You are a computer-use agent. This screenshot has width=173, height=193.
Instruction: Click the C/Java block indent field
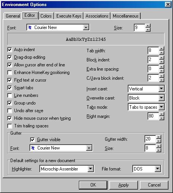coord(153,78)
